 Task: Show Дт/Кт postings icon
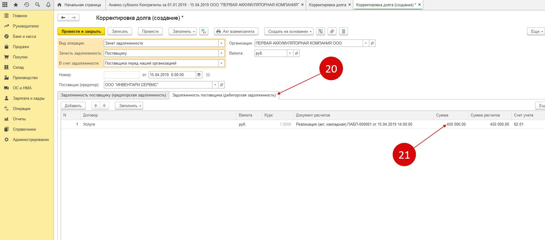(204, 31)
